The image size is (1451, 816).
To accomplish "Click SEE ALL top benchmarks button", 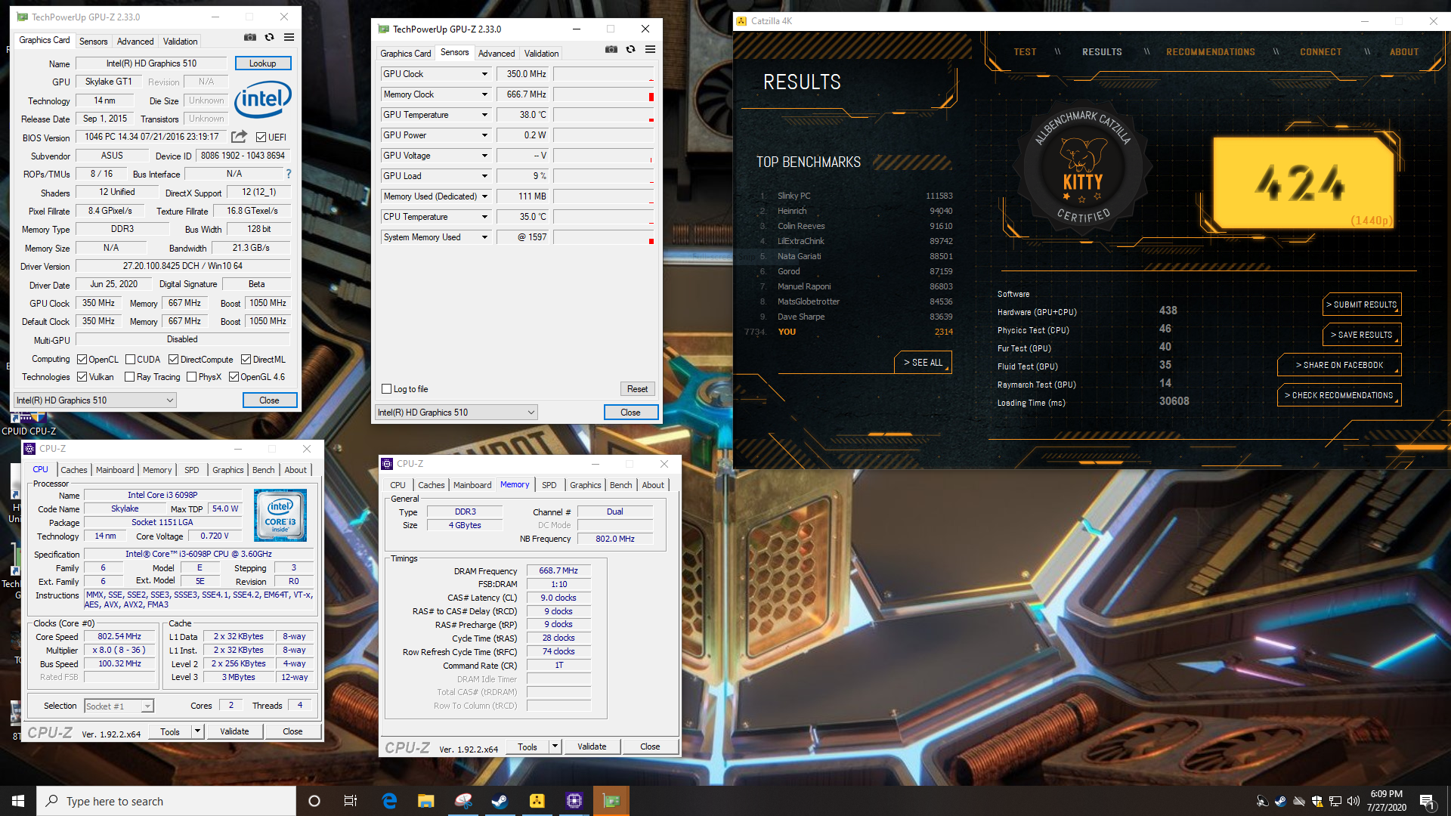I will pyautogui.click(x=923, y=363).
